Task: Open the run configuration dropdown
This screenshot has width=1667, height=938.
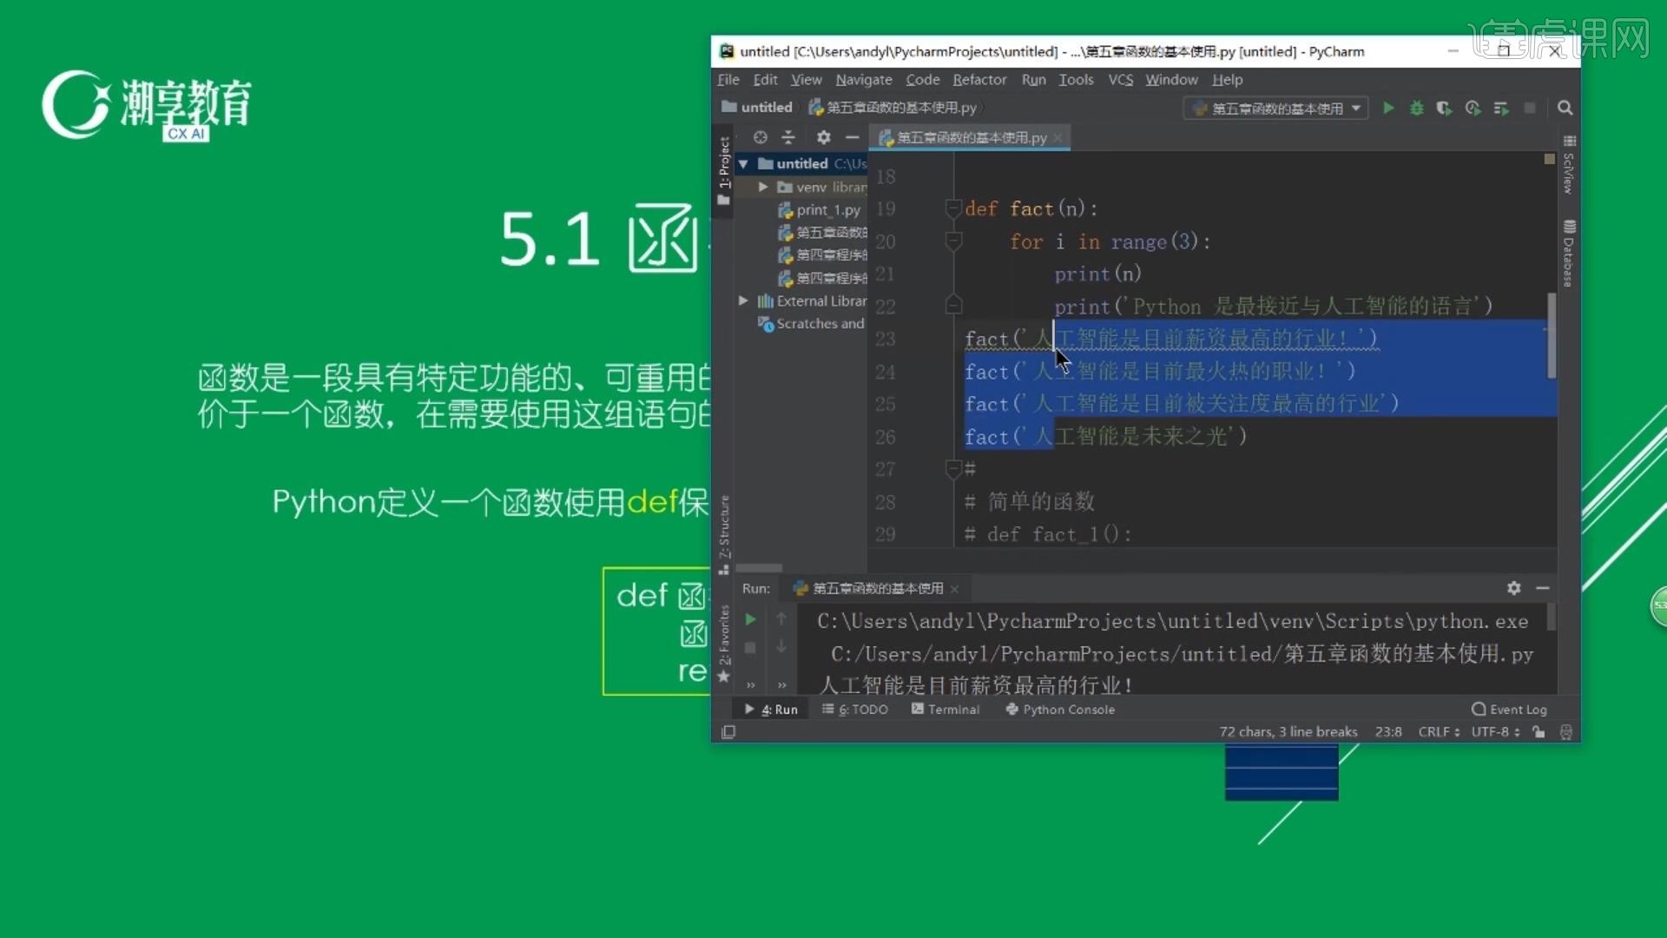Action: 1357,108
